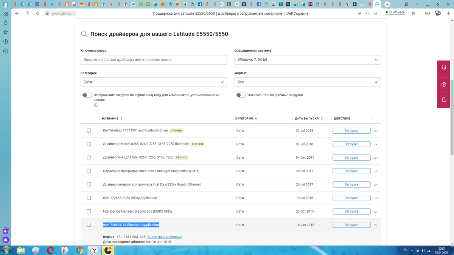Image resolution: width=454 pixels, height=255 pixels.
Task: Launch Alice assistant purple icon in sidebar
Action: [x=6, y=240]
